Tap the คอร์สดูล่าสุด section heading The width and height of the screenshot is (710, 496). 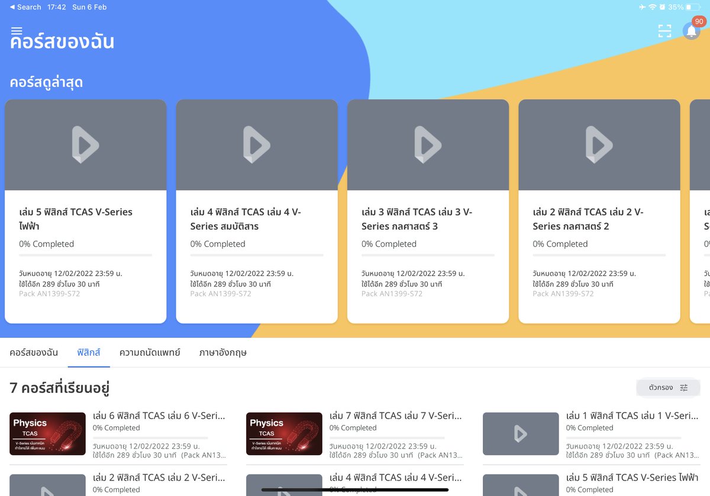pos(46,82)
